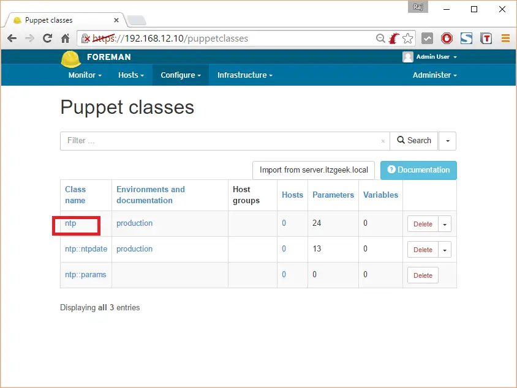Screen dimensions: 517x388
Task: Open the red T extension icon
Action: coord(486,39)
